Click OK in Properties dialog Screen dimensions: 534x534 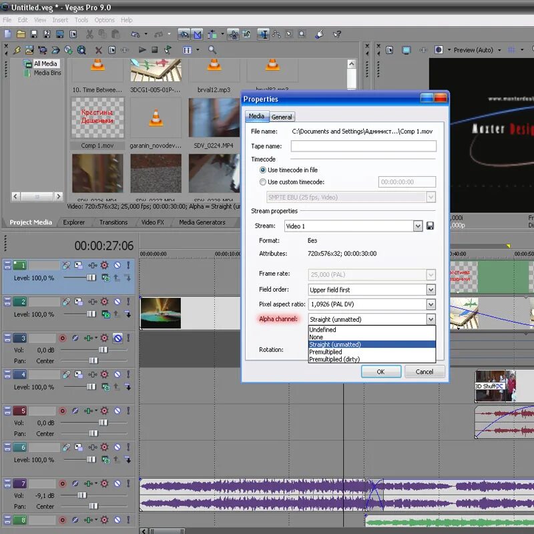(x=380, y=372)
